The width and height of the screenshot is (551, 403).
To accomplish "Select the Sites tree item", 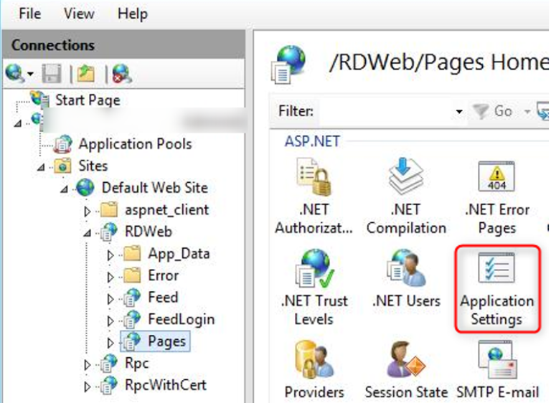I will pos(93,166).
